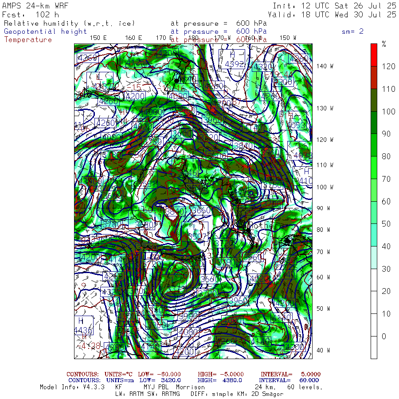Click the '40 W' longitude label
The image size is (399, 399).
323,350
